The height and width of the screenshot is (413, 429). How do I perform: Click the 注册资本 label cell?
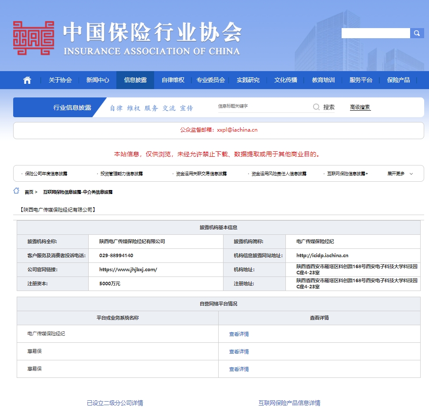click(x=53, y=284)
